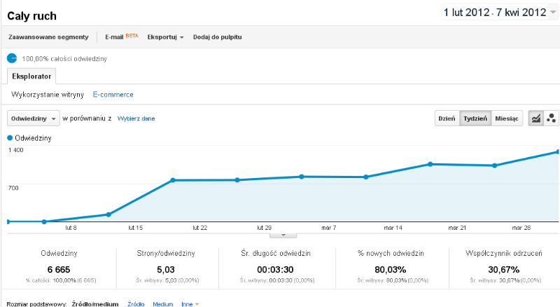Click Zaawansowane segmenty button
The height and width of the screenshot is (307, 560).
point(48,37)
